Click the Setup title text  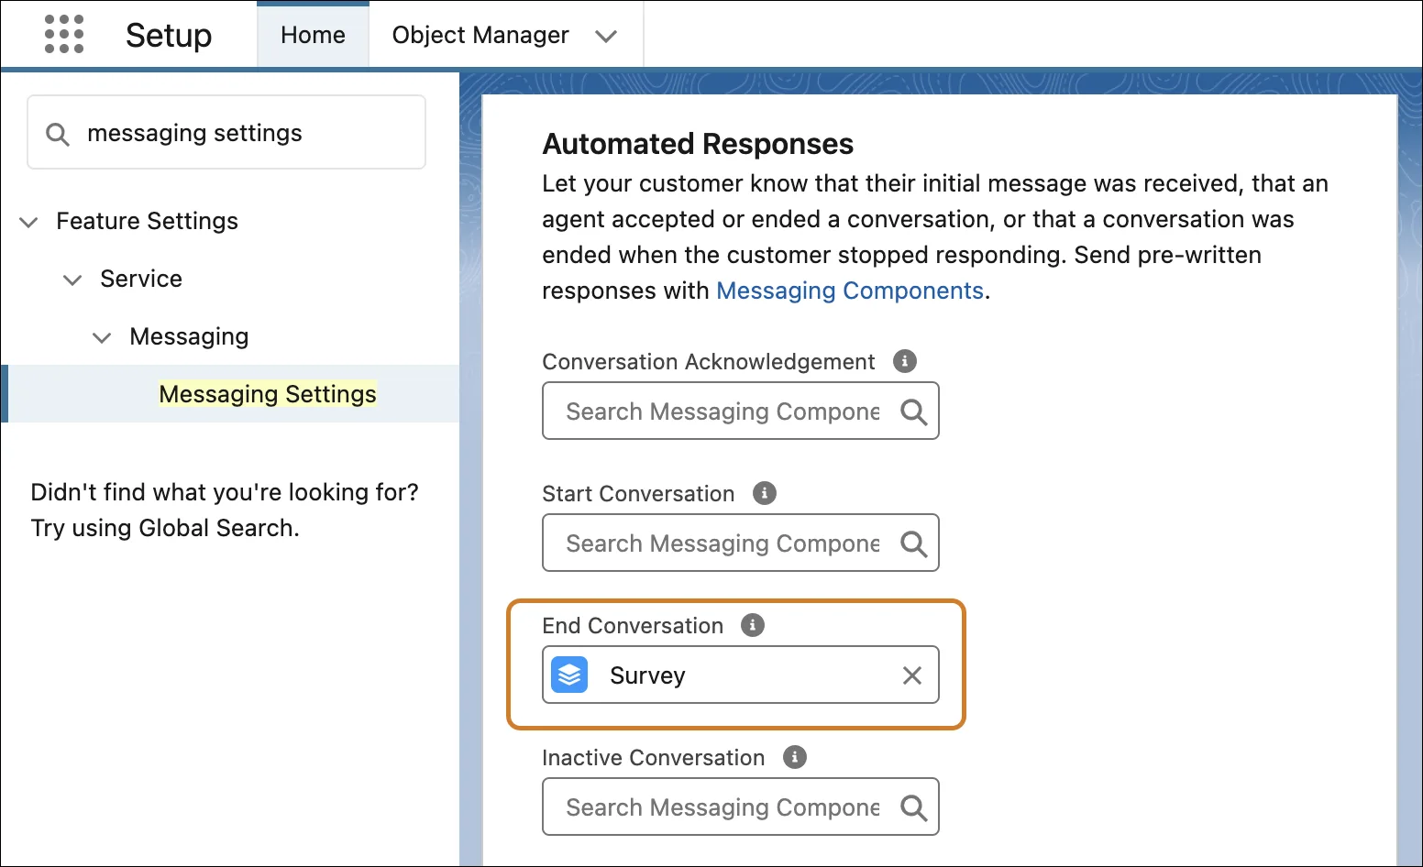(x=169, y=35)
